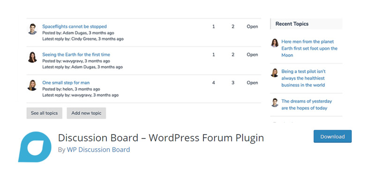
Task: Click 'Posted by: Adam Dugas, 3 months ago' text
Action: pyautogui.click(x=78, y=33)
